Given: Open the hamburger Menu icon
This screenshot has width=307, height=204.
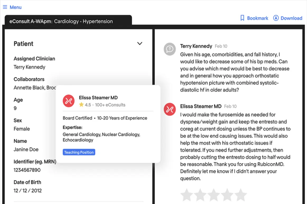Looking at the screenshot, I should coord(5,7).
